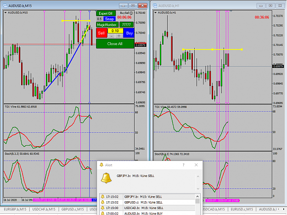This screenshot has height=215, width=287.
Task: Minimize the AUDUSD.b,M15 chart window
Action: 124,6
